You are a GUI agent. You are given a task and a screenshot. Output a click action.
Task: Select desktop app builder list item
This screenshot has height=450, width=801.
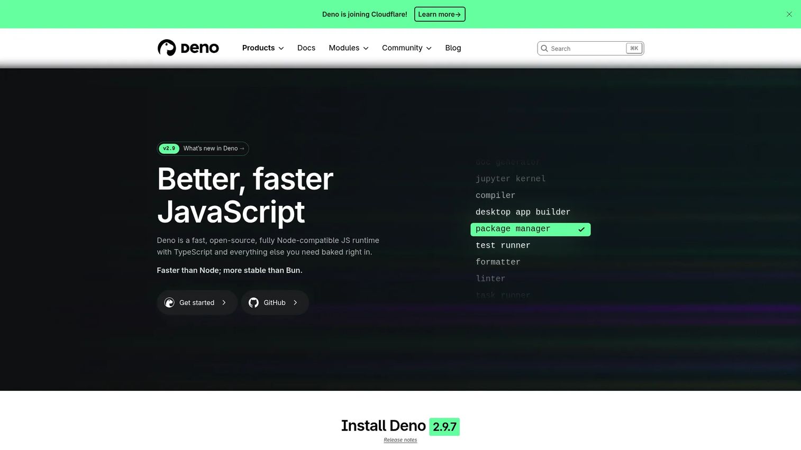click(x=523, y=212)
